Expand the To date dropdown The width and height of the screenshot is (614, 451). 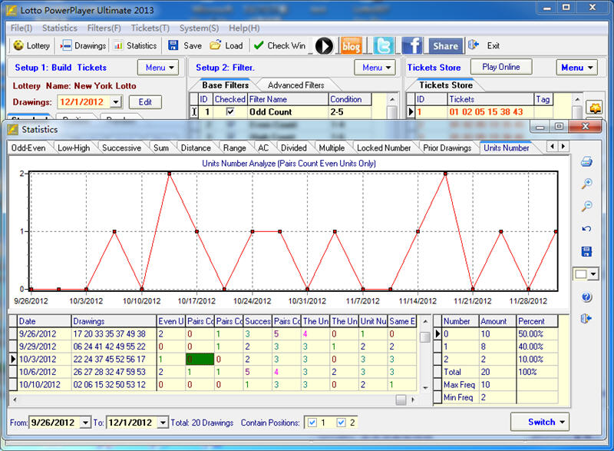(x=163, y=423)
